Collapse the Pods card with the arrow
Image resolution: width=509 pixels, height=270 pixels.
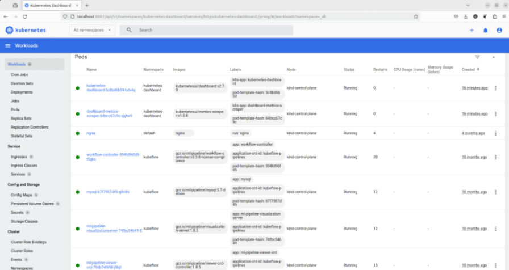point(494,57)
